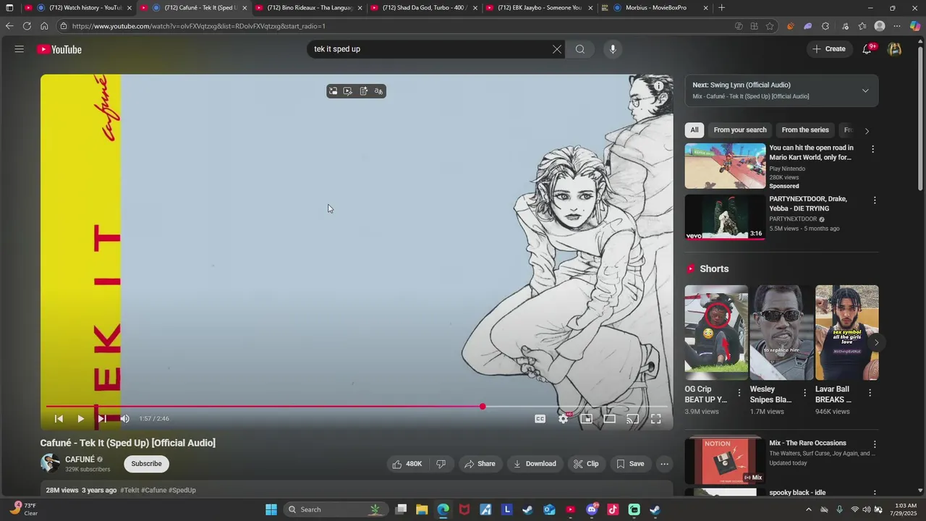
Task: Select From your search chip
Action: pos(740,130)
